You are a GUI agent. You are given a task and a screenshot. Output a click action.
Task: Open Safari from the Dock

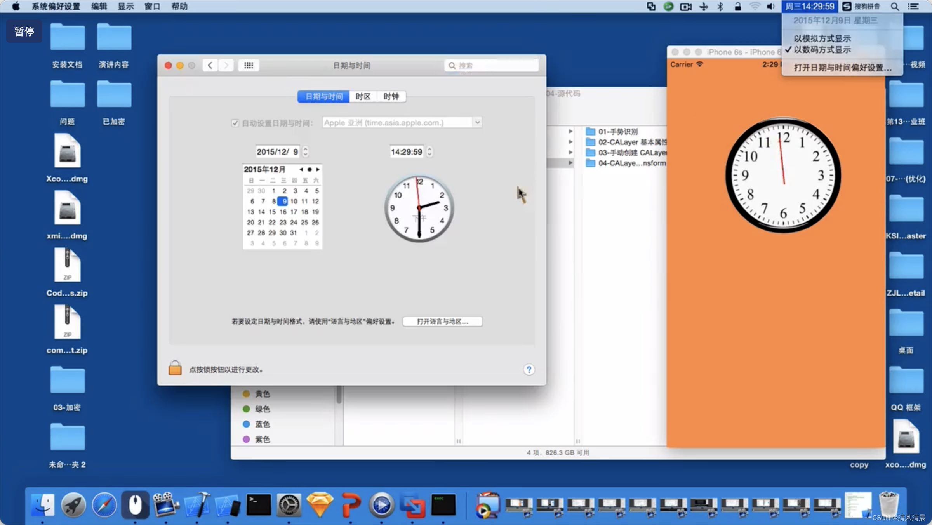click(104, 505)
